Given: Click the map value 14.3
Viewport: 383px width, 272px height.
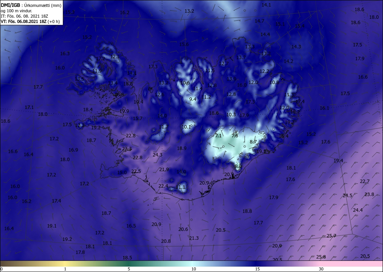Looking at the screenshot, I should [x=296, y=46].
